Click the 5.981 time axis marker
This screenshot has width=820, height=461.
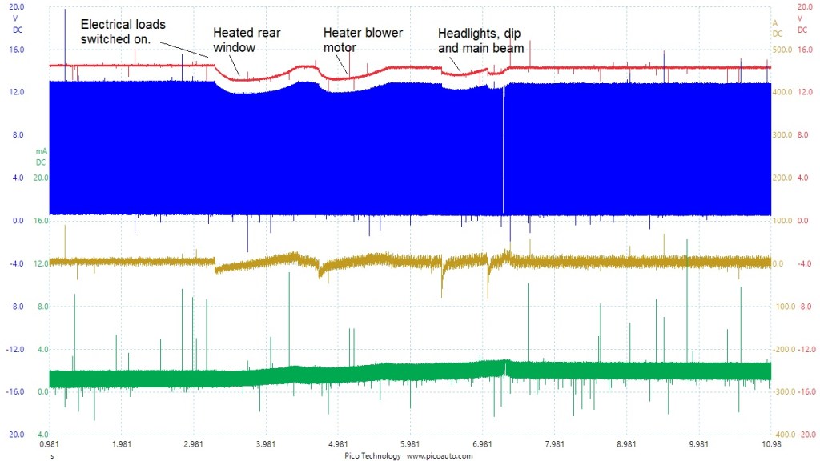tap(410, 443)
